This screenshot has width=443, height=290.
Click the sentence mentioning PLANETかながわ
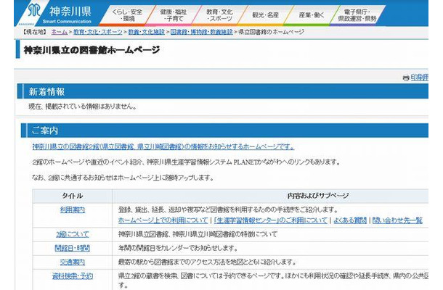pyautogui.click(x=186, y=162)
